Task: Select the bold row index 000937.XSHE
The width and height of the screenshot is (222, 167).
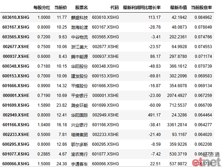Action: (16, 56)
